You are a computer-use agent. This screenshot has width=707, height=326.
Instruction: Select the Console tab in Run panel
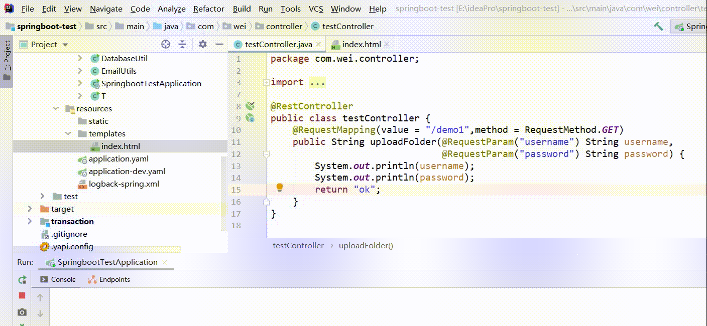(58, 279)
